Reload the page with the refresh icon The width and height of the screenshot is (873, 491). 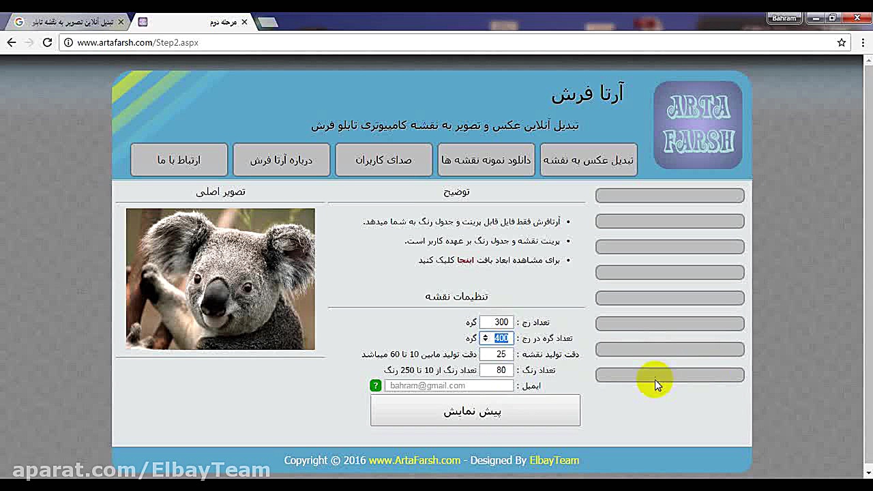(46, 42)
